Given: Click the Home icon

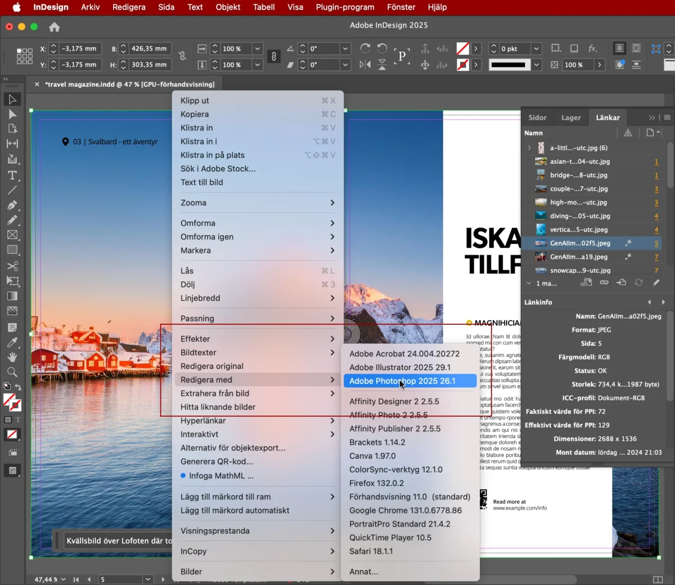Looking at the screenshot, I should pos(55,27).
